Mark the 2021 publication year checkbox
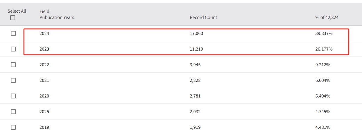The width and height of the screenshot is (362, 133). (x=13, y=80)
